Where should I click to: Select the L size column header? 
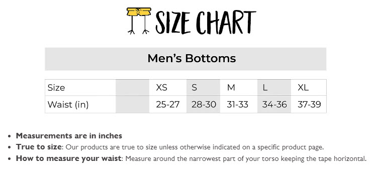(274, 88)
